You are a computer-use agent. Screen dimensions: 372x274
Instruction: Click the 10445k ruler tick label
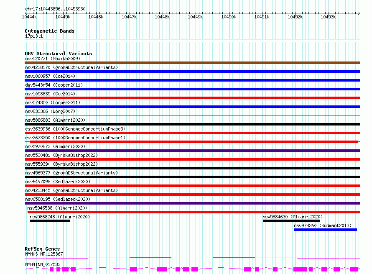63,17
